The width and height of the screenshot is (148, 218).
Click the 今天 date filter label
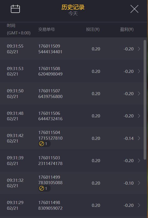[73, 13]
